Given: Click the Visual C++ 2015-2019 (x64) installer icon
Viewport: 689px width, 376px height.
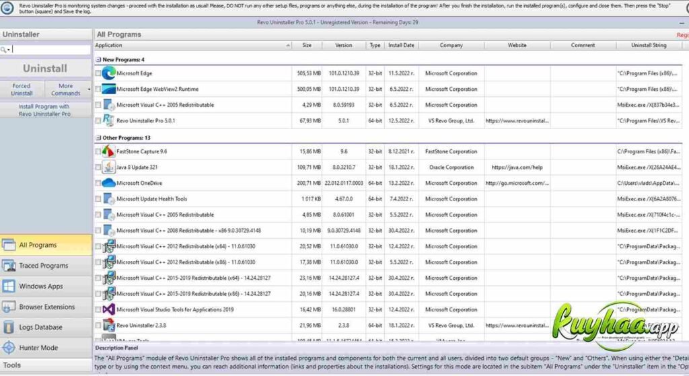Looking at the screenshot, I should (x=108, y=278).
